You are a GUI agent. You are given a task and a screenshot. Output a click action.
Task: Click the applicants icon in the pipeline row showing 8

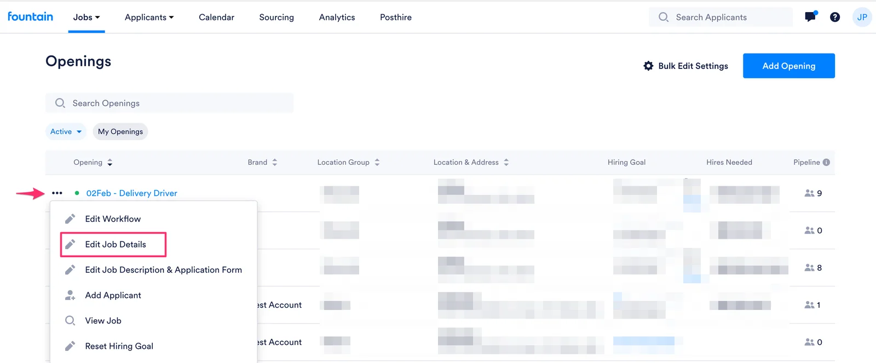(809, 268)
